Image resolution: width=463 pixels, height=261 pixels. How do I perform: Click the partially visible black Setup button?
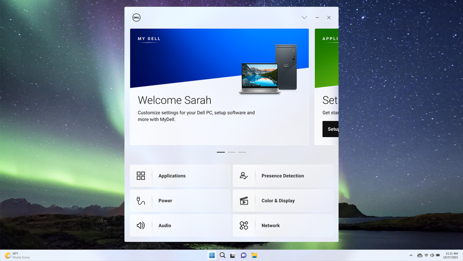point(331,129)
